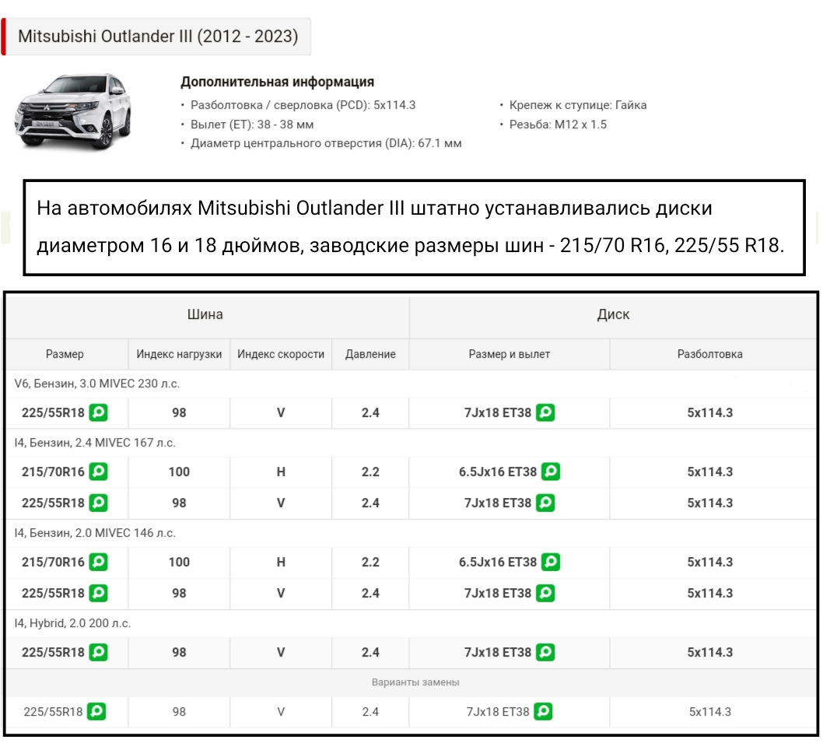Open 6.5Jx16 ET38 disc size under 2.0 MIVEC 146

click(x=498, y=562)
